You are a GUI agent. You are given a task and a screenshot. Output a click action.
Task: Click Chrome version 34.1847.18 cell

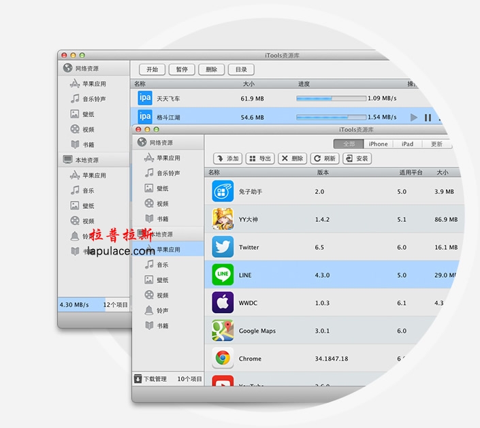331,359
